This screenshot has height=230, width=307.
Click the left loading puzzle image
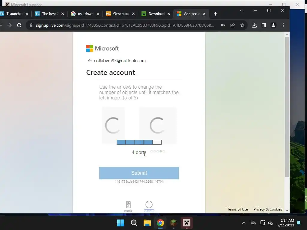[113, 125]
